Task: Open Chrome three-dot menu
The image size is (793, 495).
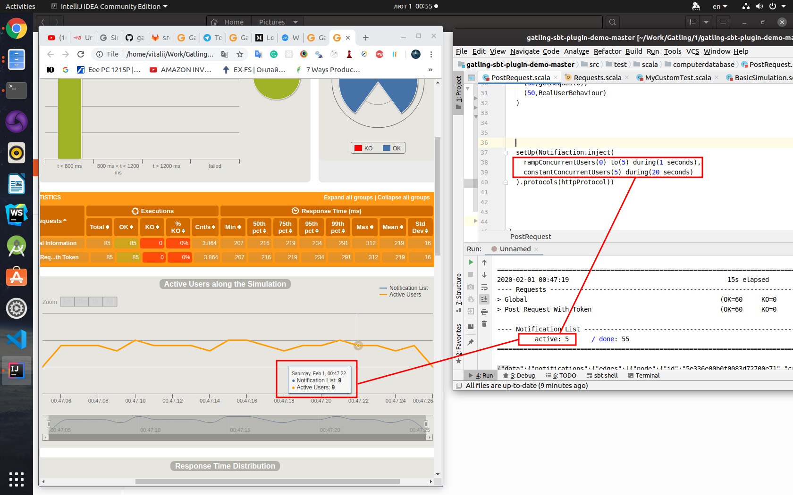Action: [x=431, y=54]
